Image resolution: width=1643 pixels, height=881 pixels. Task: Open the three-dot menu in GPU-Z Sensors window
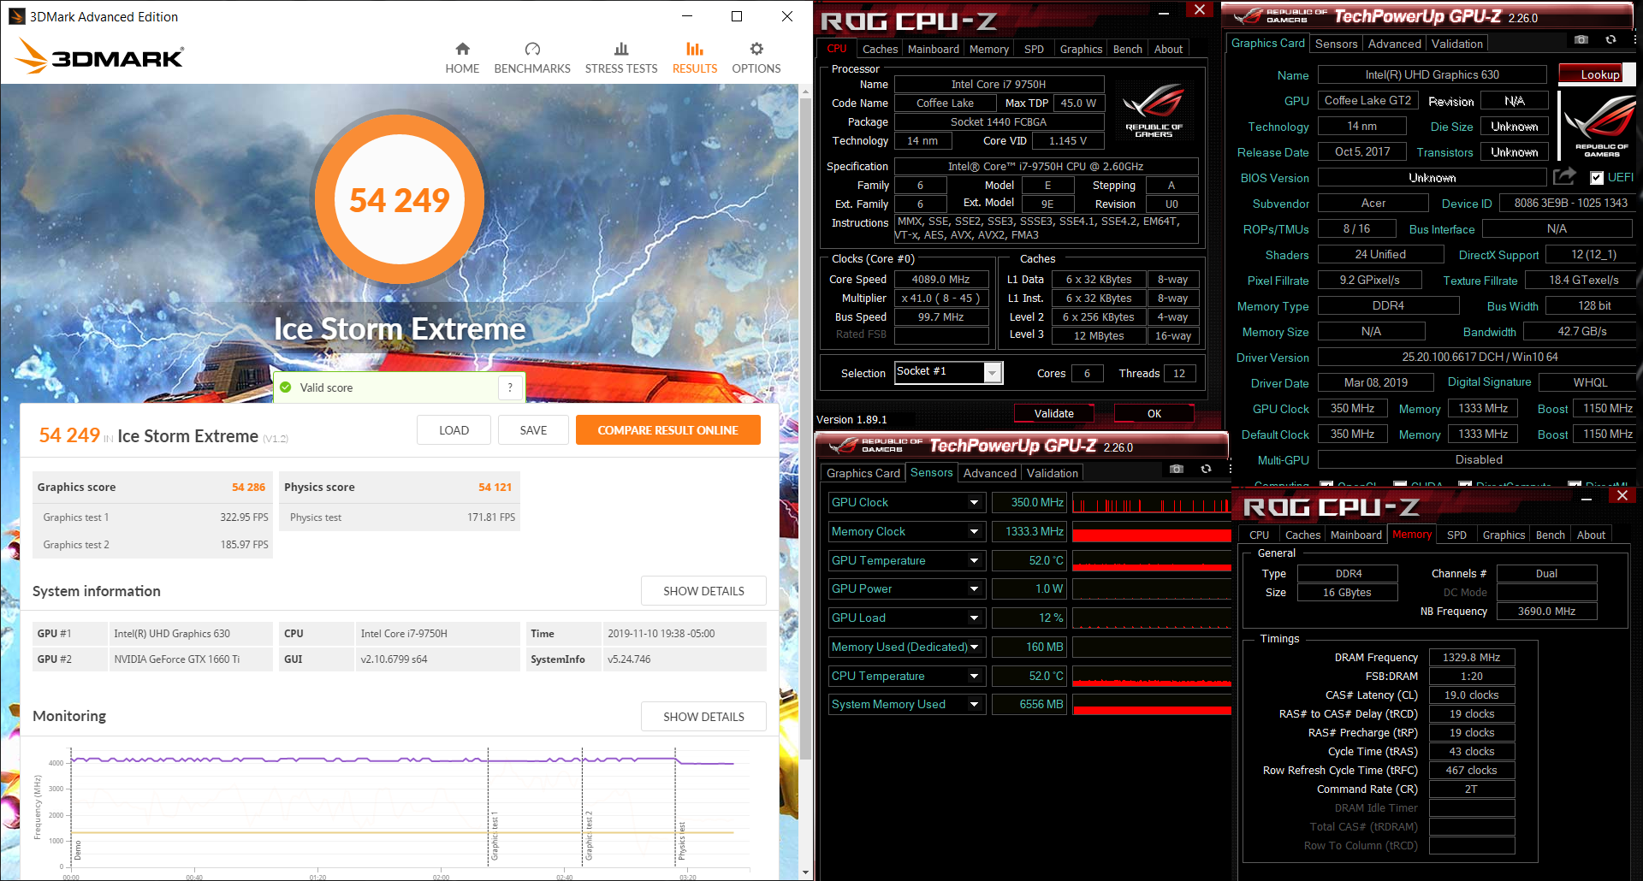pos(1230,469)
